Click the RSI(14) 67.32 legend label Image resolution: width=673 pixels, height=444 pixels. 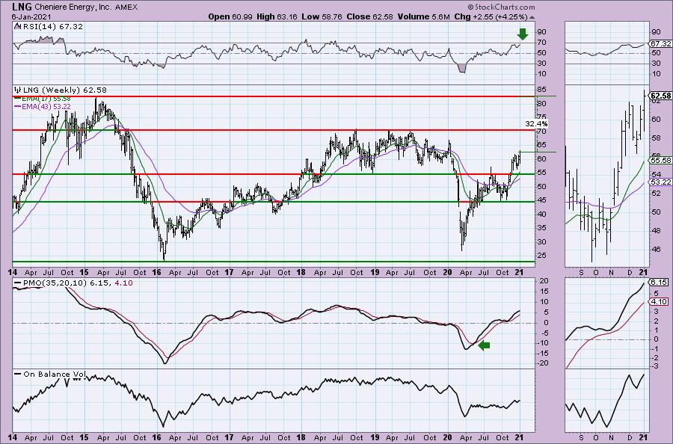53,27
